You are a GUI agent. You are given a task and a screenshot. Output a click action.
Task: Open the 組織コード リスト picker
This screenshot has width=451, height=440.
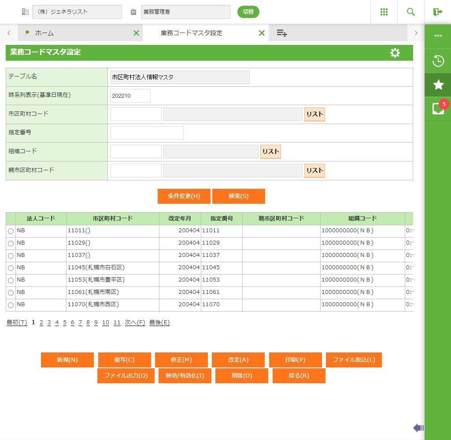(270, 152)
